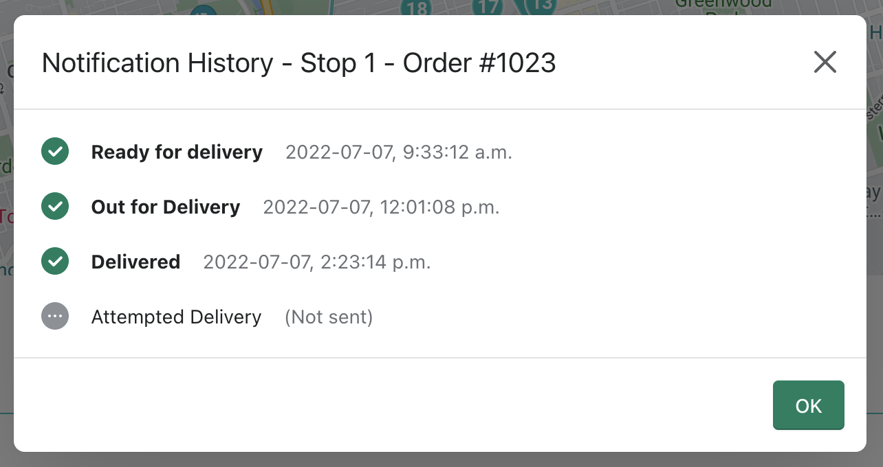Select the (Not sent) text
Screen dimensions: 883x467
pos(329,317)
